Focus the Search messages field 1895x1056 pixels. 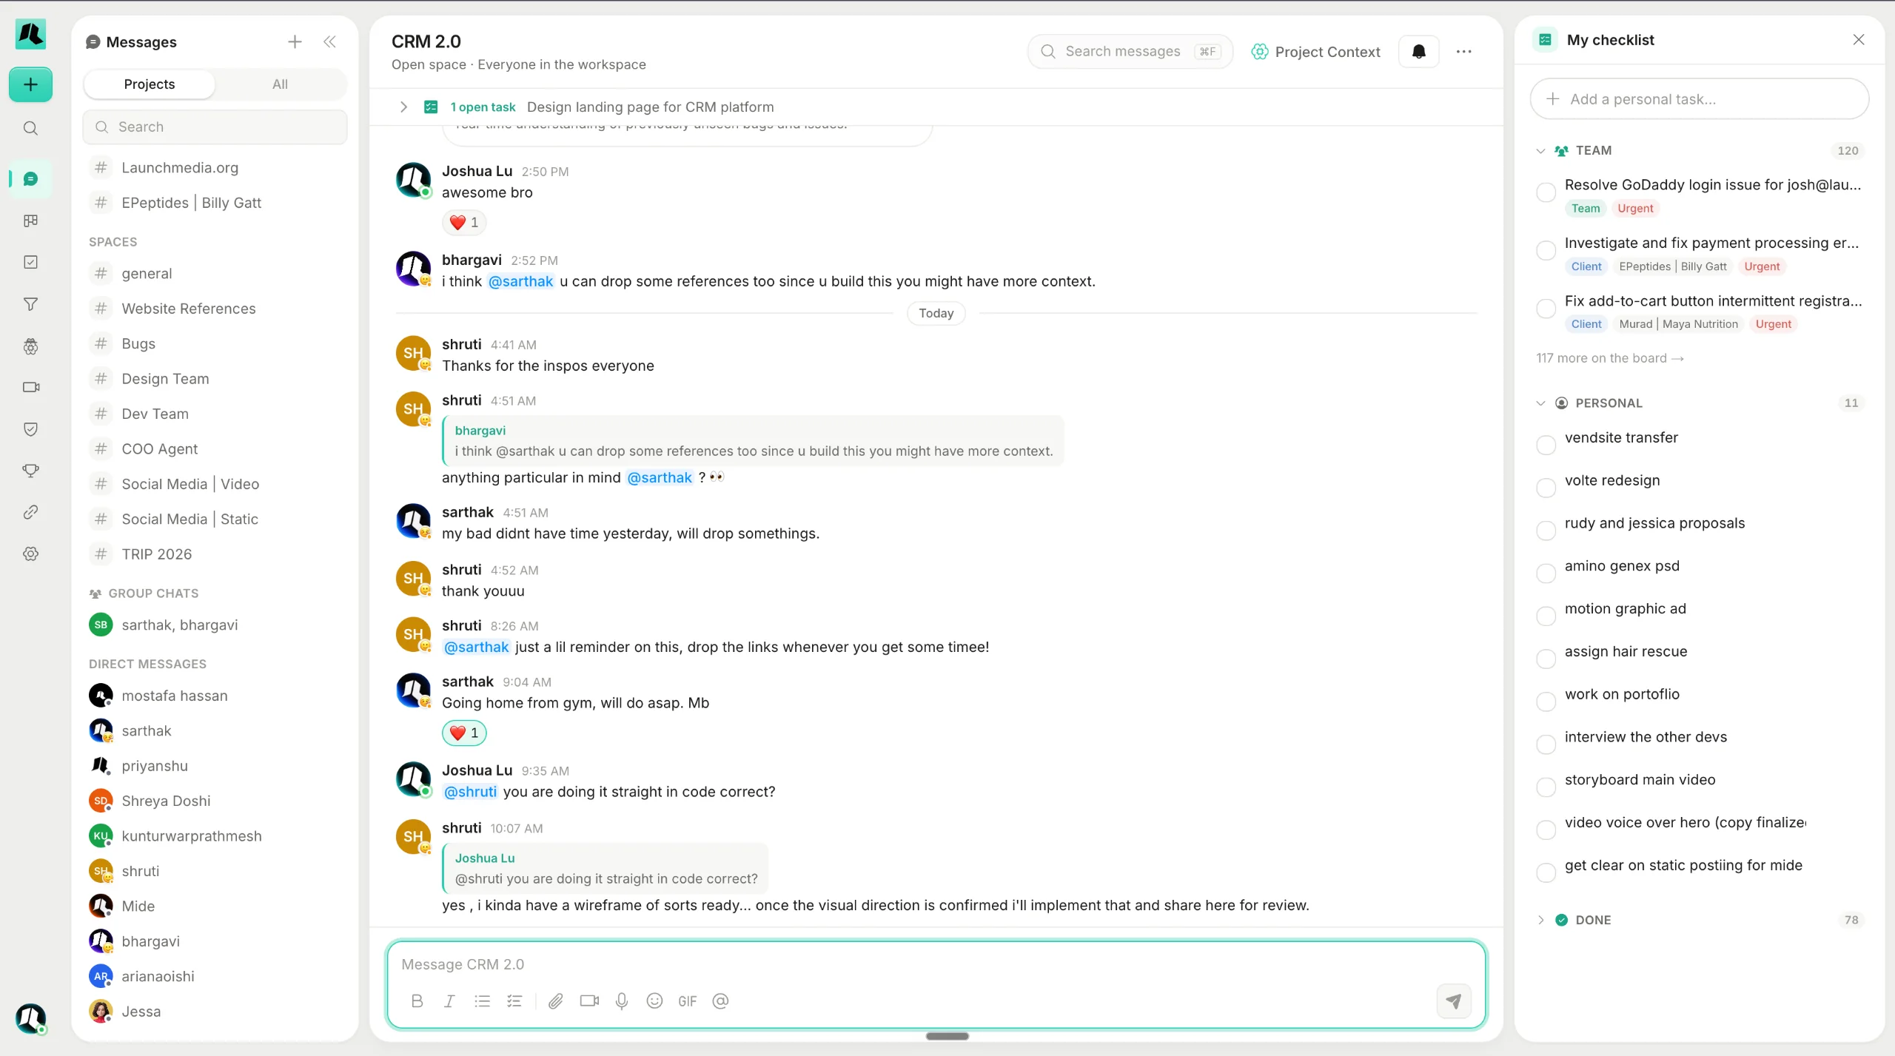tap(1130, 51)
